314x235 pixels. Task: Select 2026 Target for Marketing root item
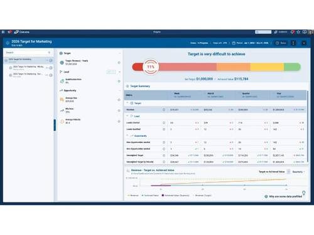[x=28, y=60]
